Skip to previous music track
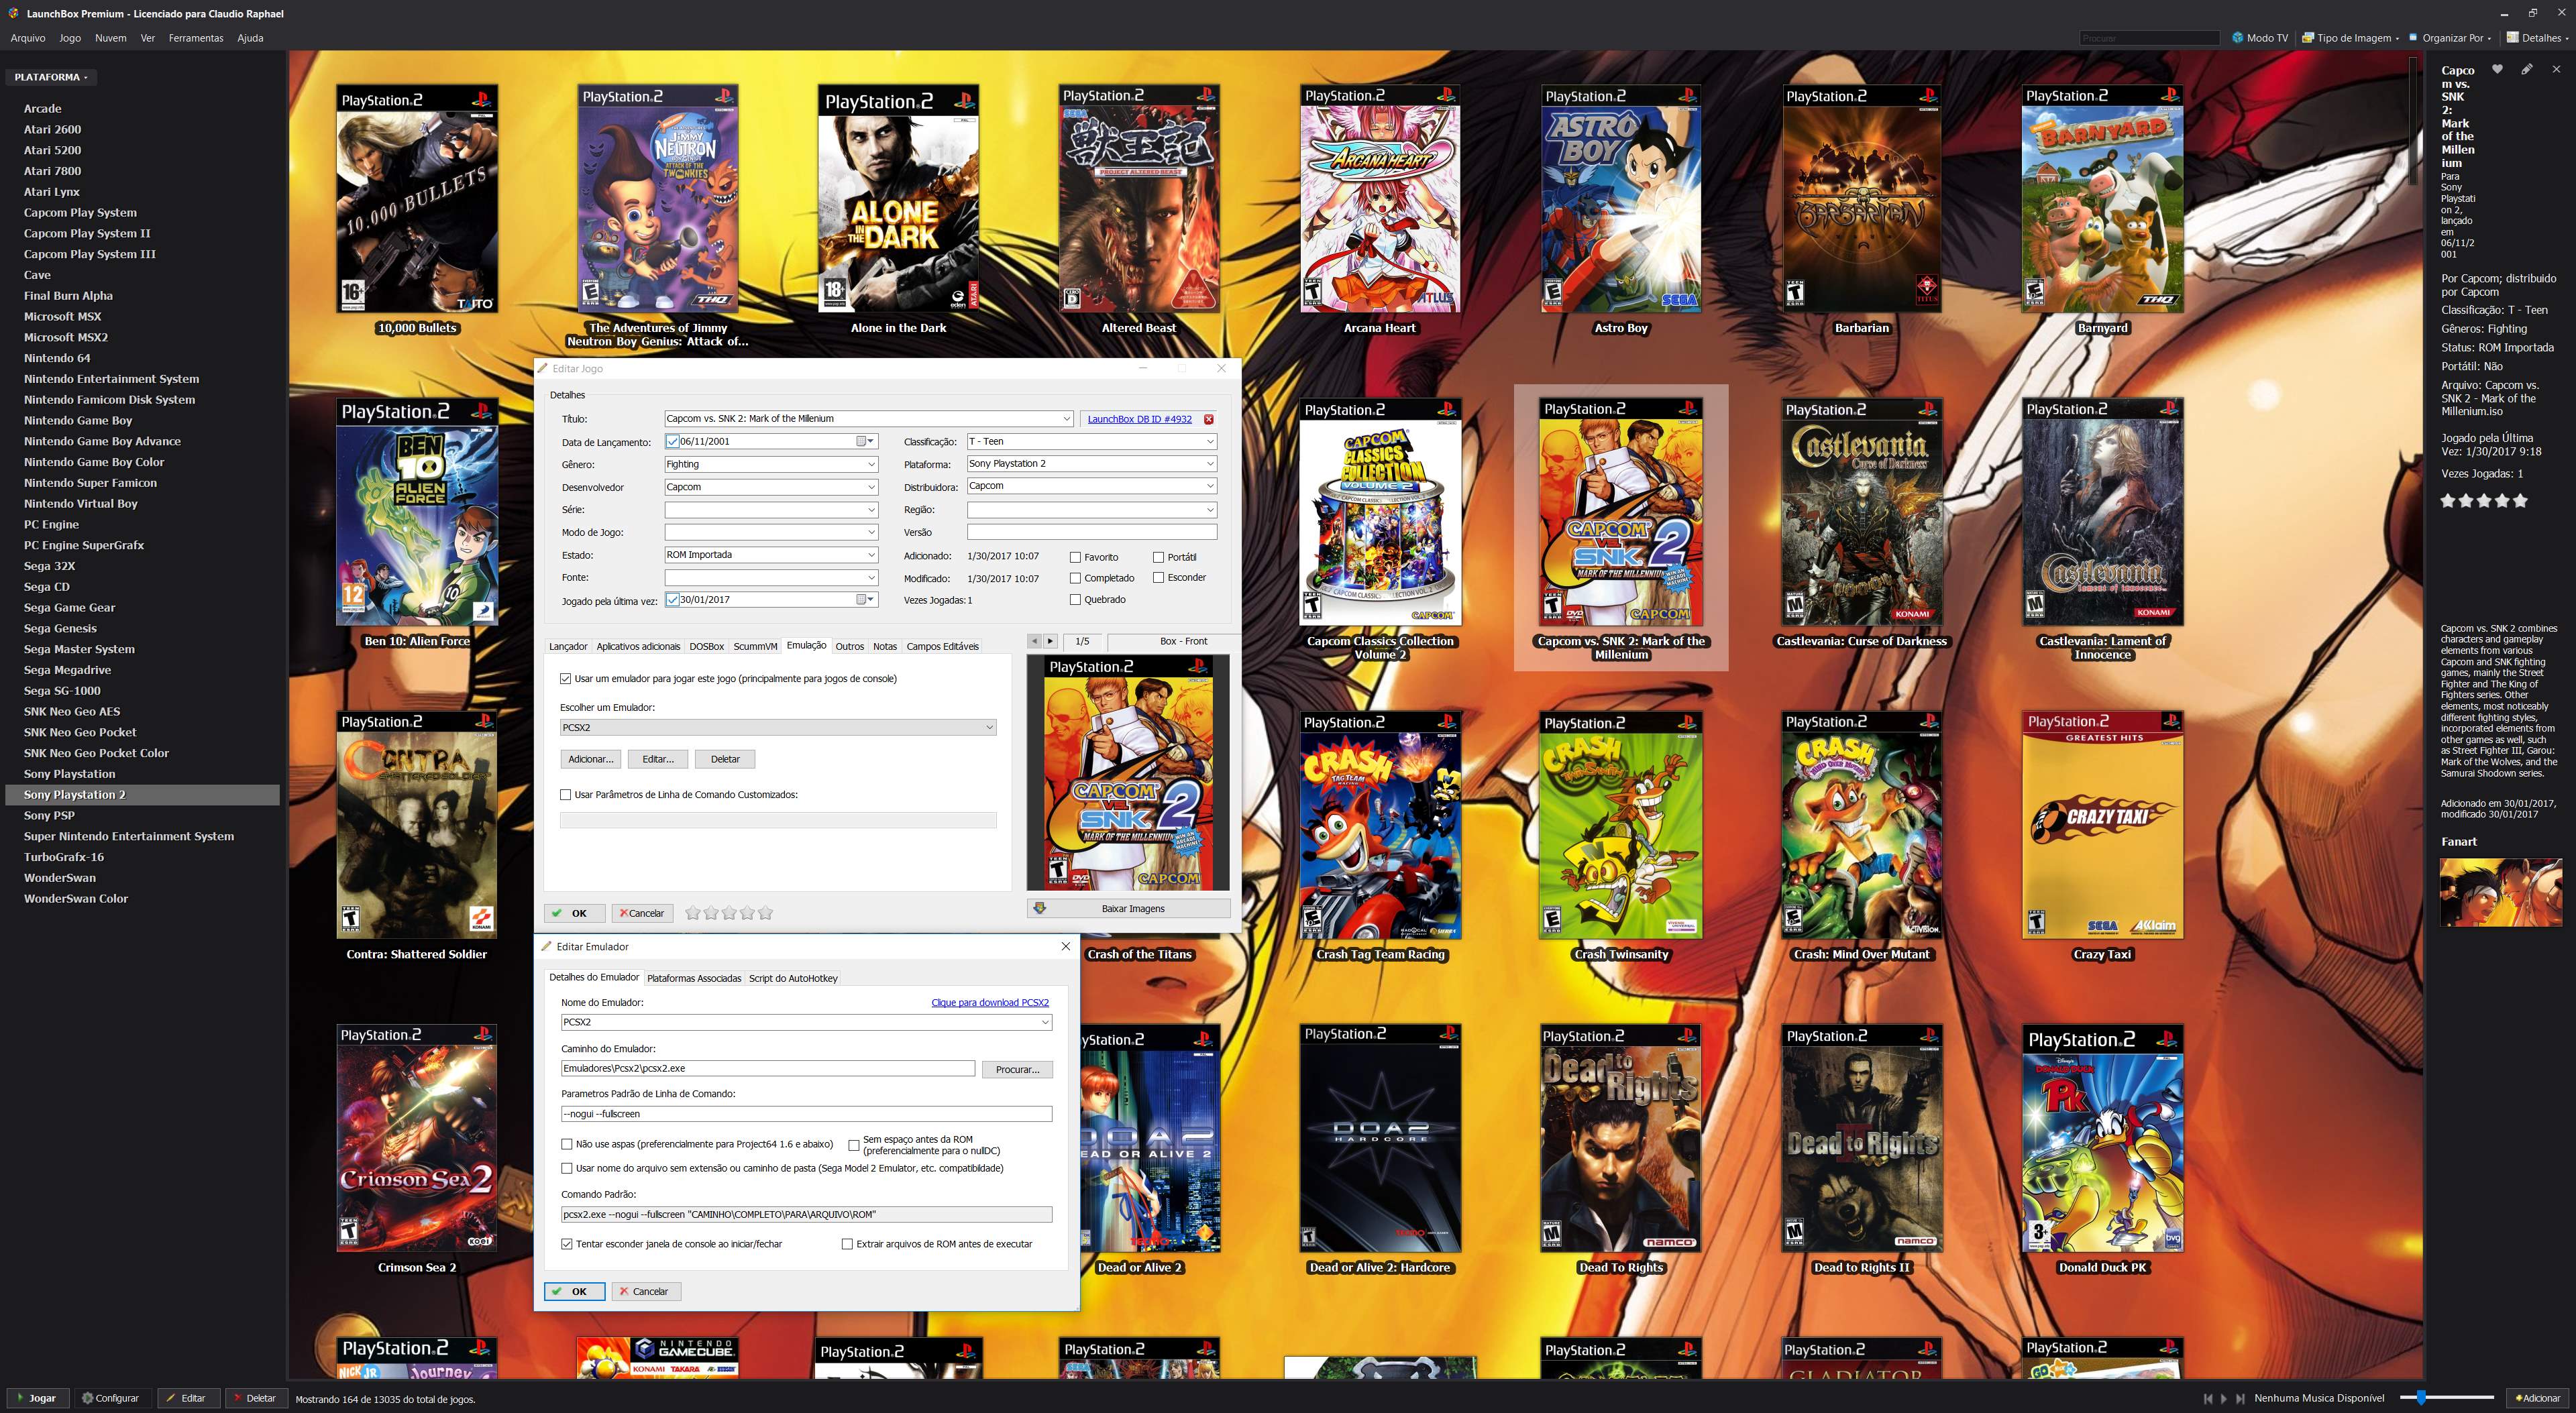 2207,1398
